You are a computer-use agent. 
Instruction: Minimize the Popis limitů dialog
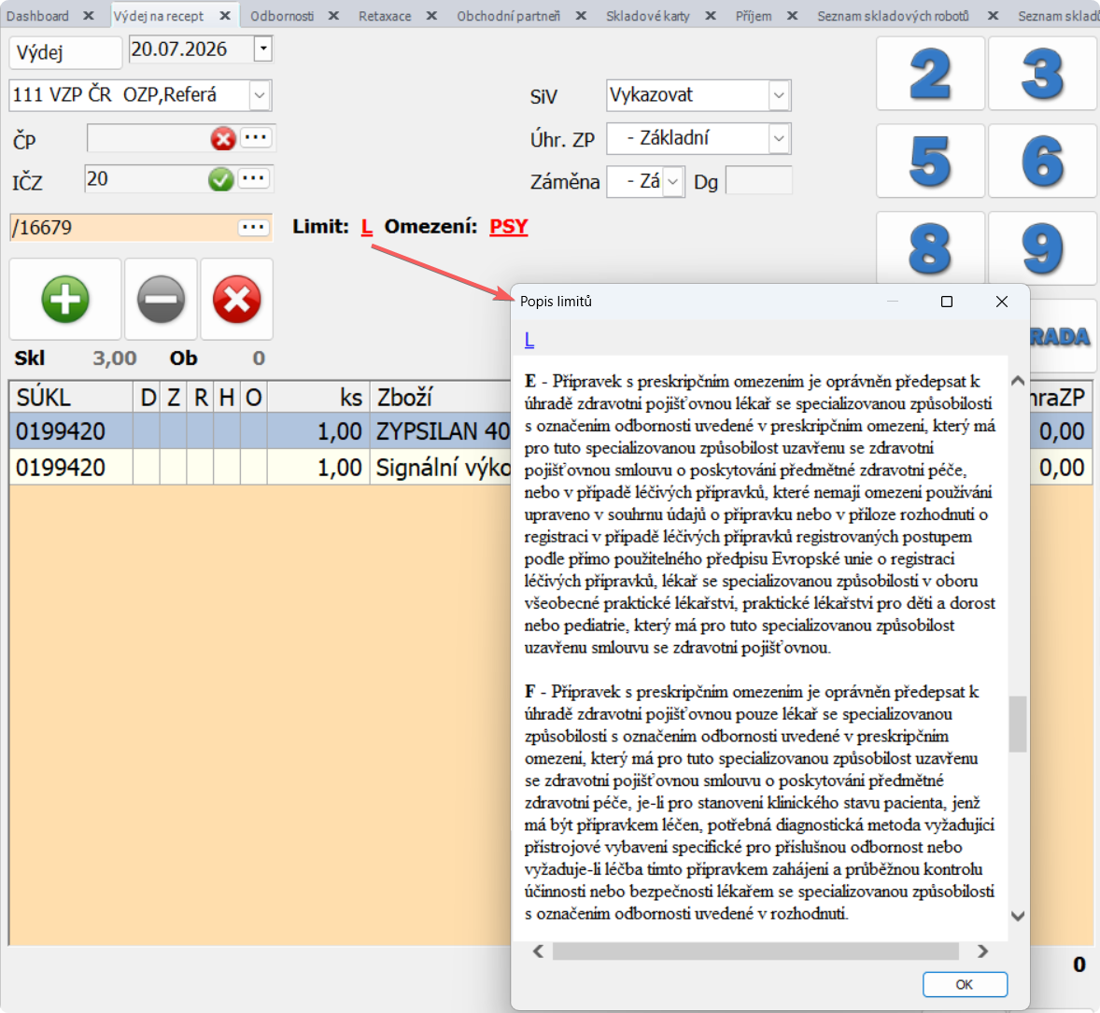(x=893, y=302)
